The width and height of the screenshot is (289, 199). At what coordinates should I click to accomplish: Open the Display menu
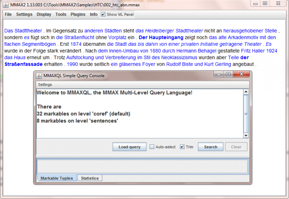click(x=44, y=14)
